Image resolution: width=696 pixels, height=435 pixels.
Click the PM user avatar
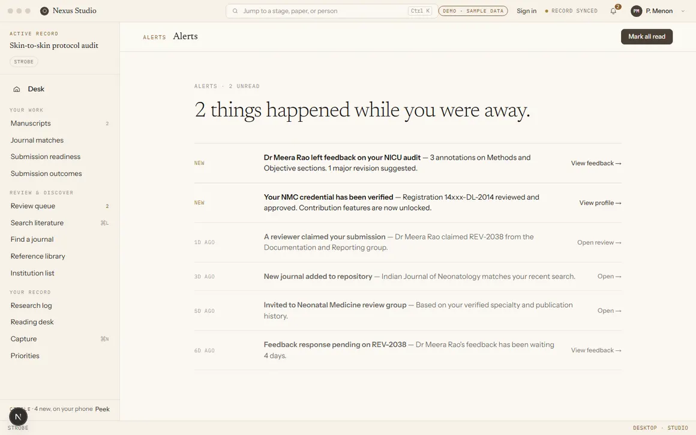tap(636, 11)
